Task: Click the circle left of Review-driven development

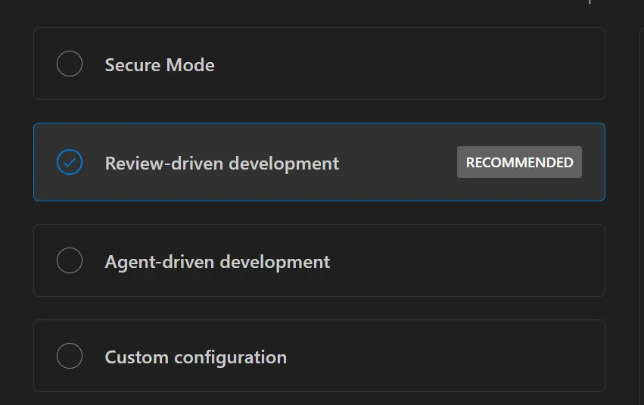Action: coord(70,162)
